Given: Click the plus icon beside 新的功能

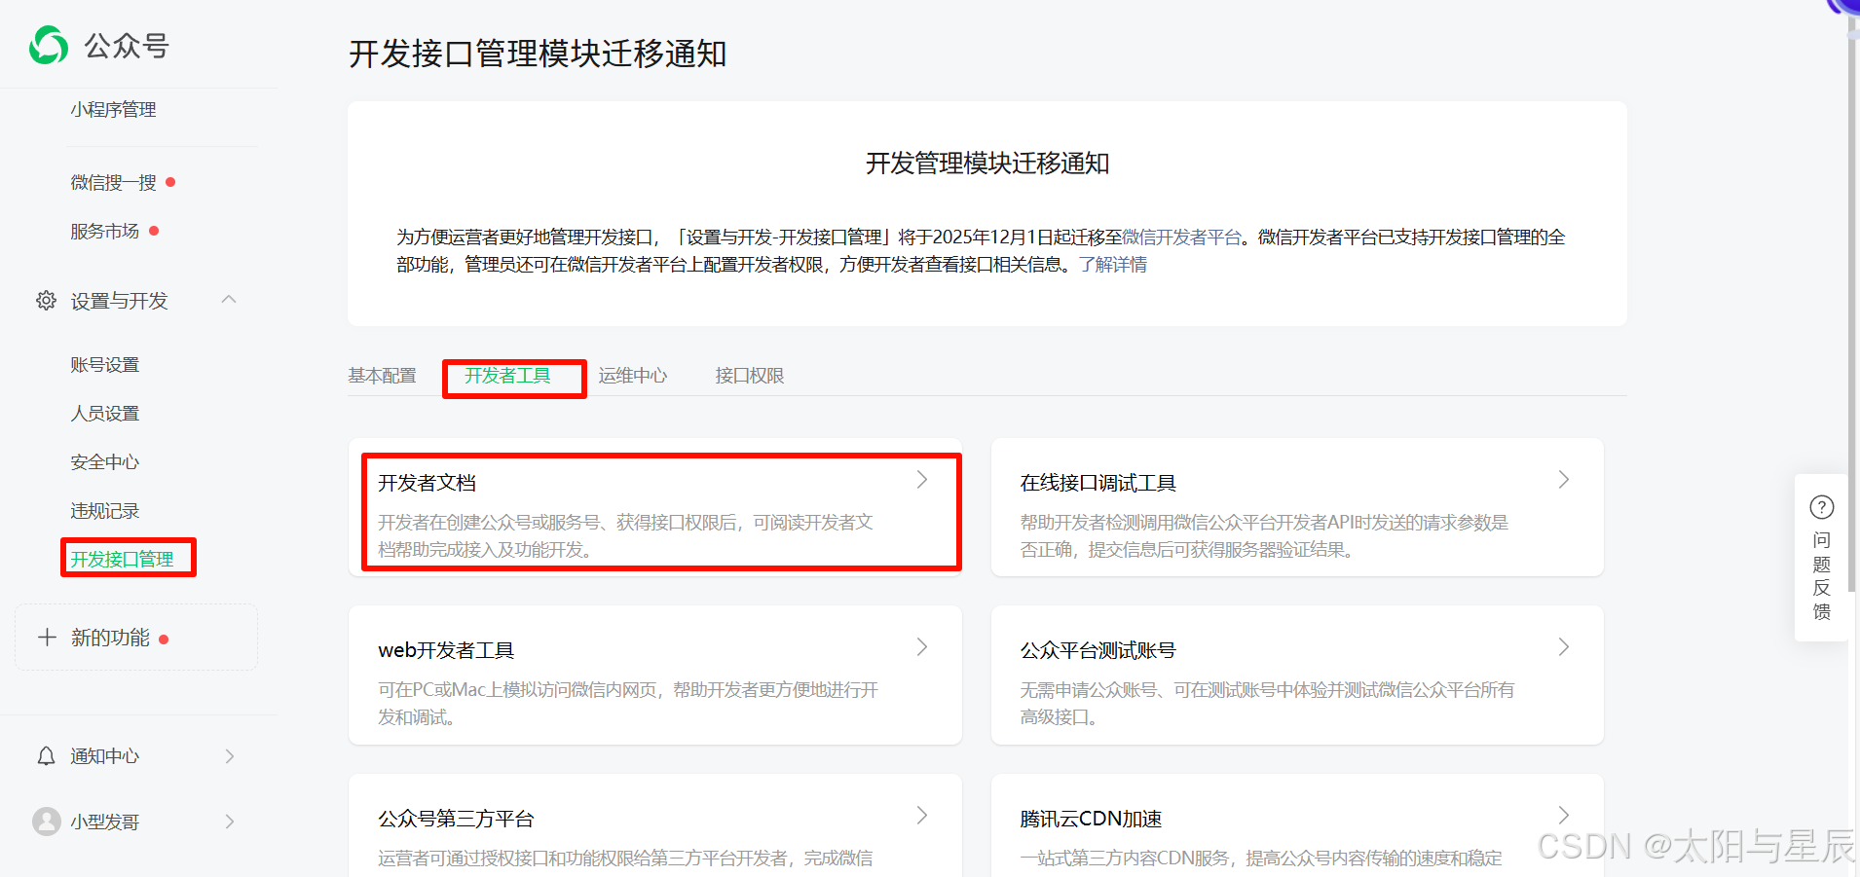Looking at the screenshot, I should point(47,638).
